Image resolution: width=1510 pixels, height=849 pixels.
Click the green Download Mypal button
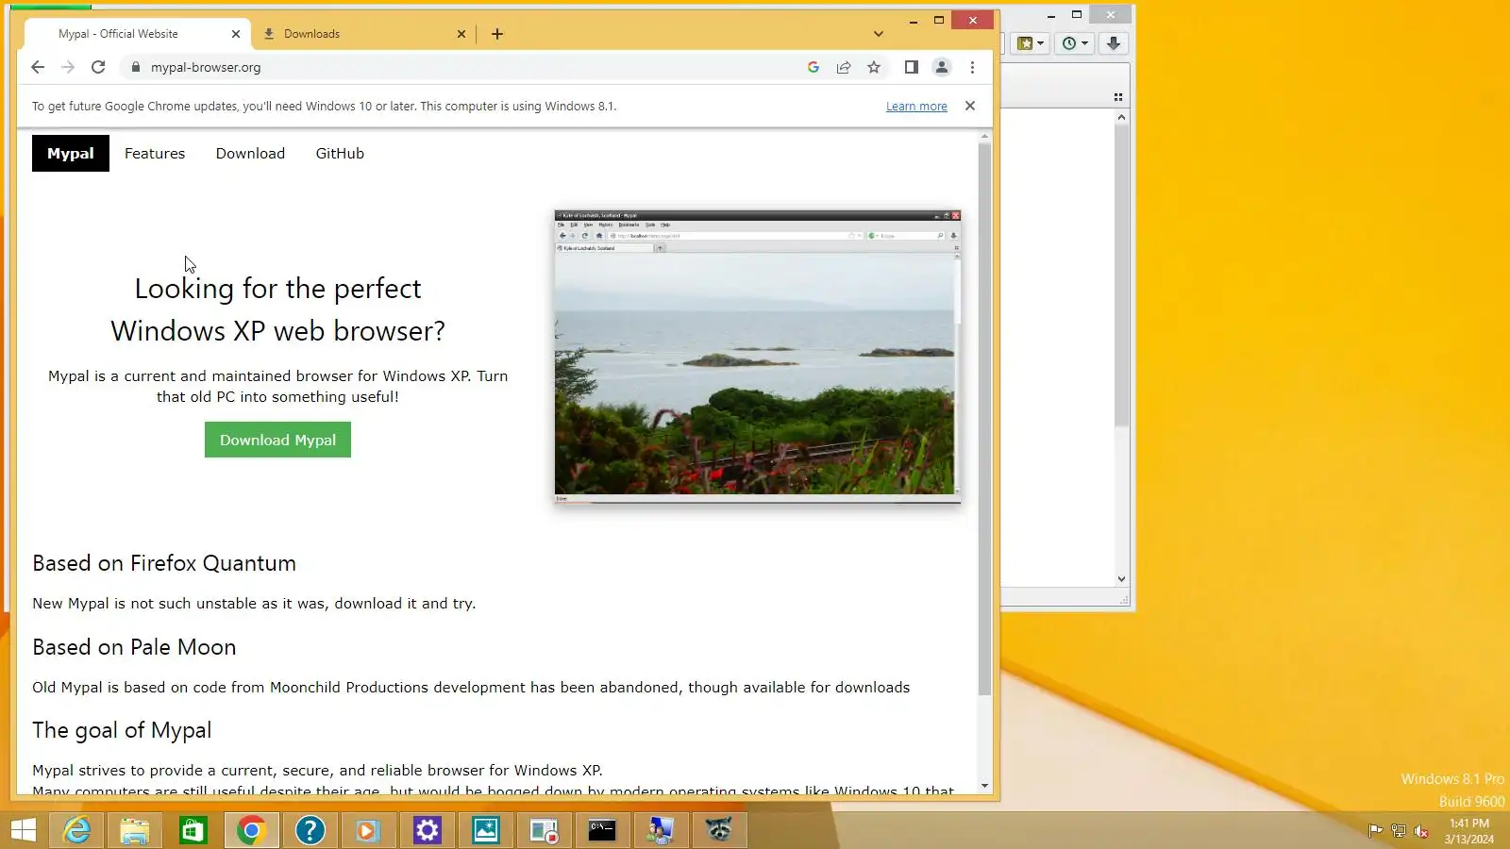pyautogui.click(x=277, y=440)
